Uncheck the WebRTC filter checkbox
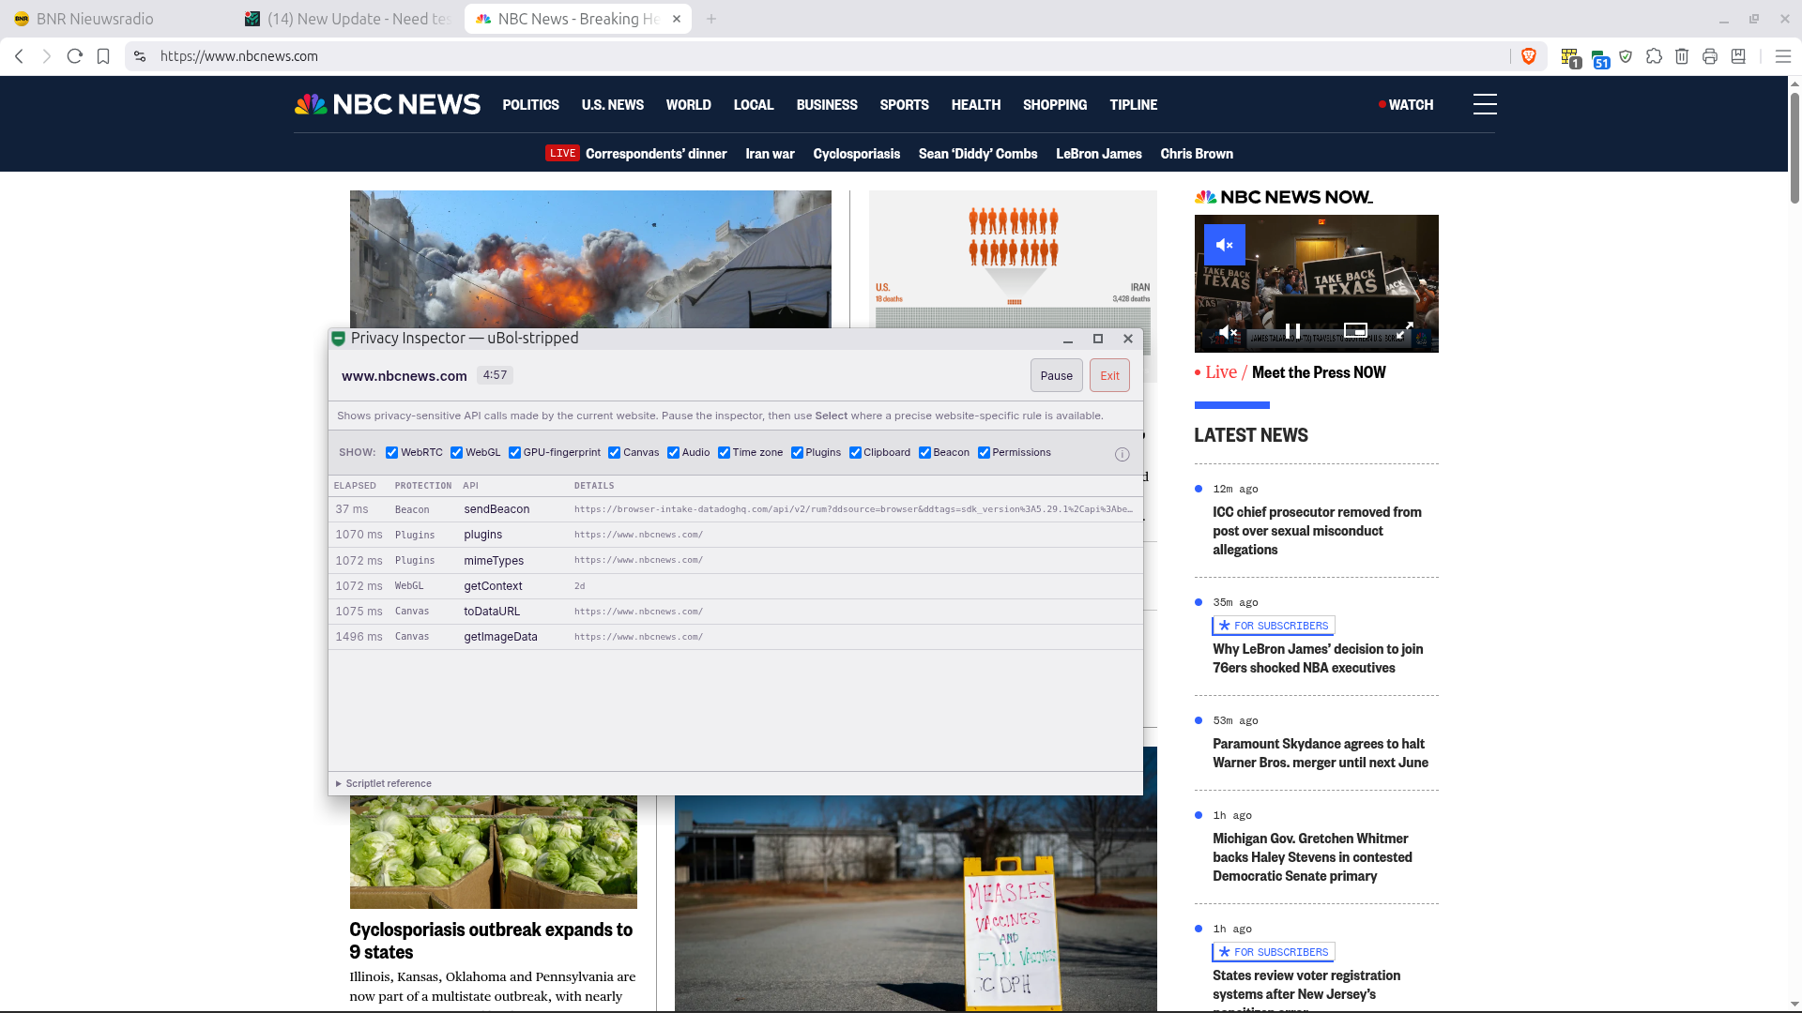This screenshot has height=1013, width=1802. click(x=391, y=453)
